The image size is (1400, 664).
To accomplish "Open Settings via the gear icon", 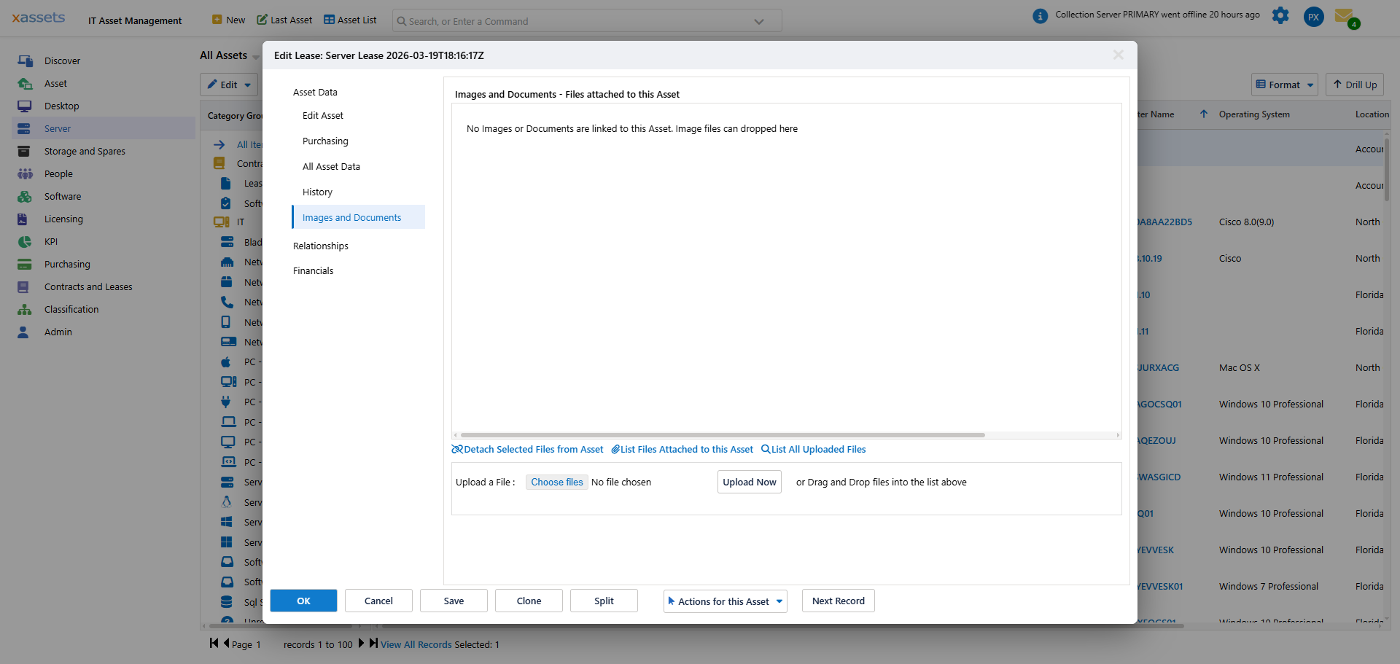I will click(1280, 16).
